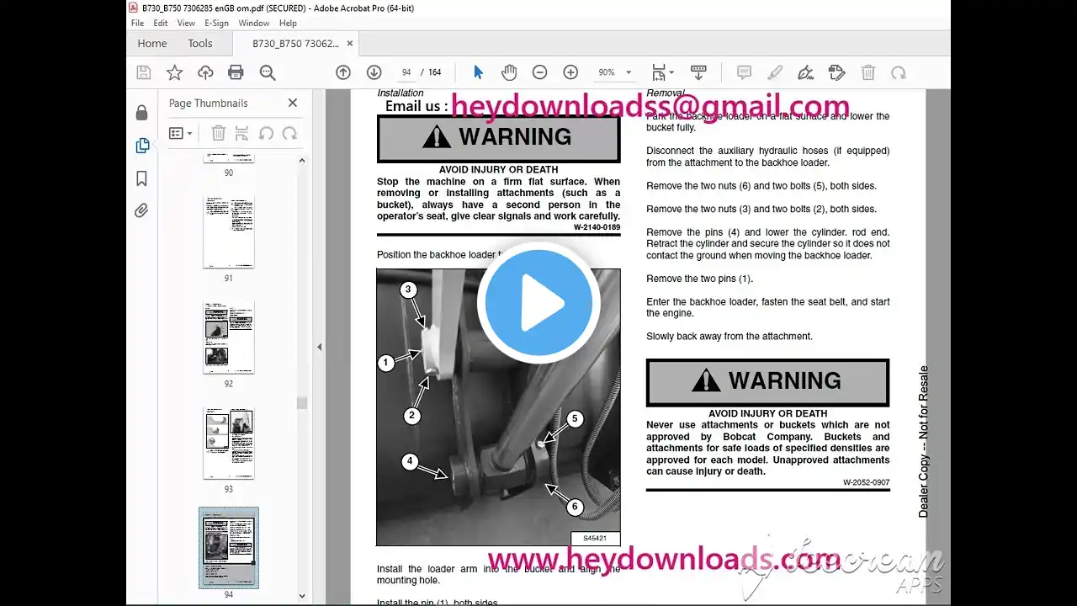Zoom out with the minus circle icon

click(x=540, y=72)
